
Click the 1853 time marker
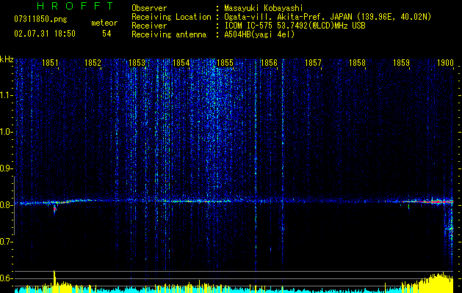tap(137, 63)
